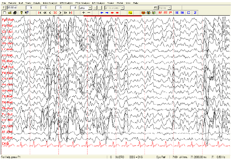The image size is (232, 160).
Task: Select the A1-Ref channel label
Action: pos(7,132)
